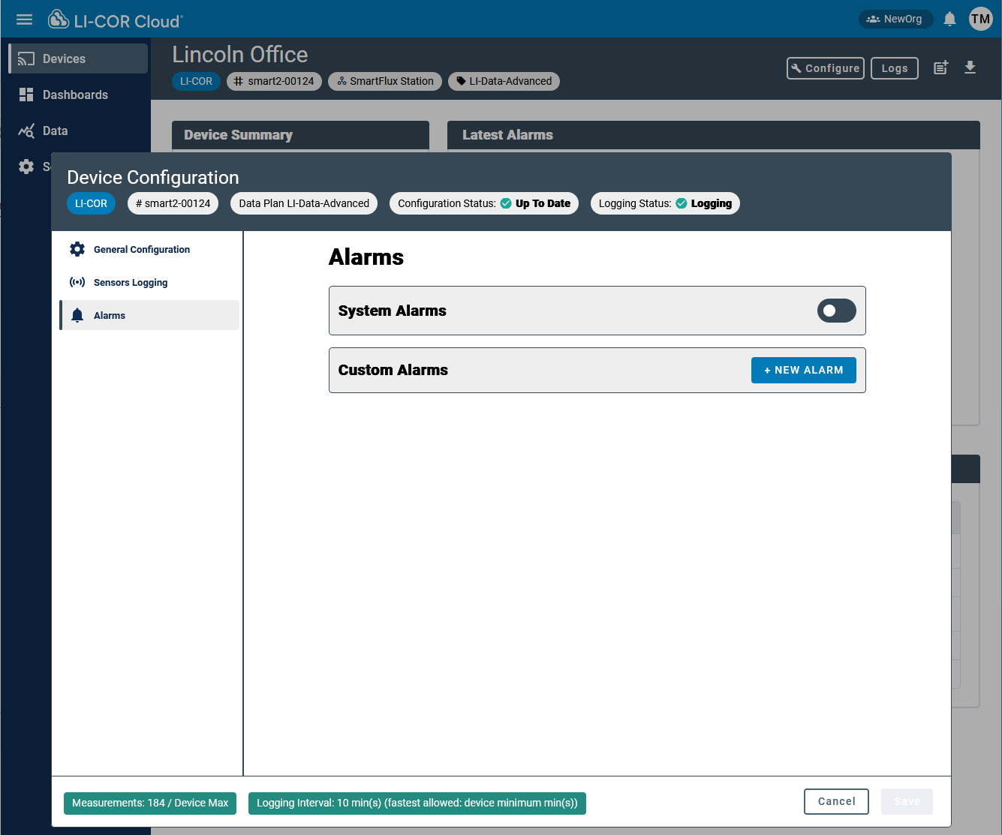1002x835 pixels.
Task: Click the Logging Status chip
Action: coord(665,203)
